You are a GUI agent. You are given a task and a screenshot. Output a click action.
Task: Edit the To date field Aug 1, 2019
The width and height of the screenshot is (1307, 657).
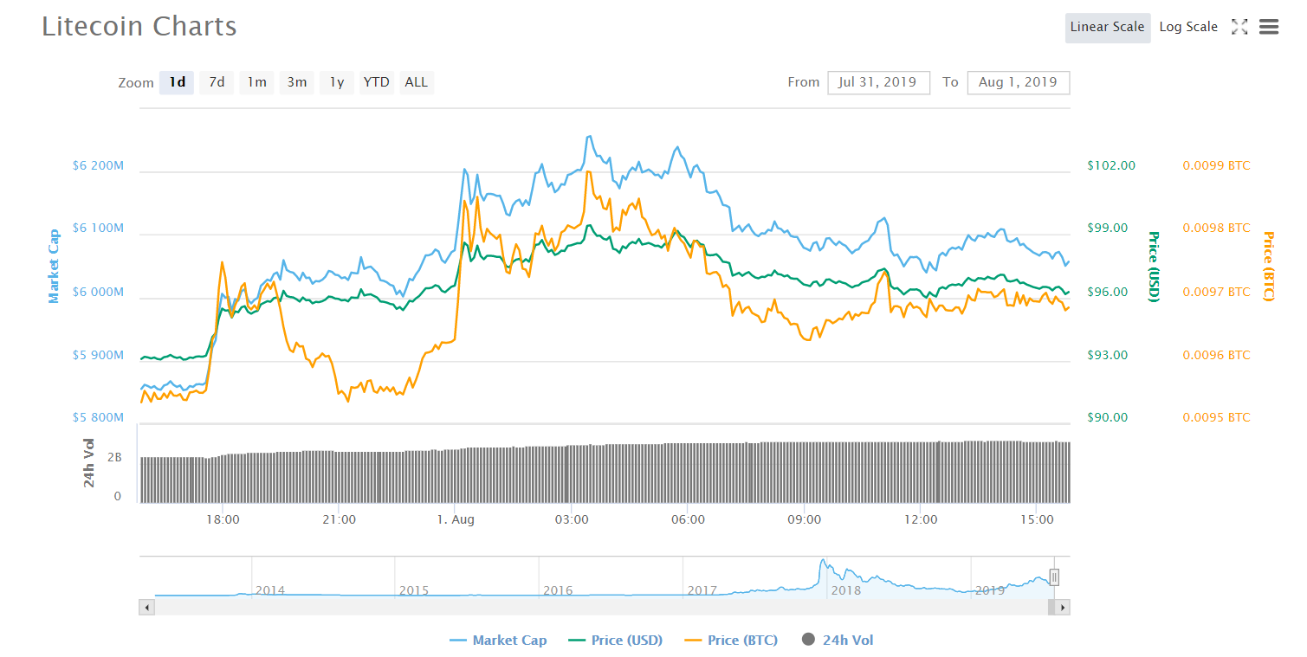[1018, 82]
